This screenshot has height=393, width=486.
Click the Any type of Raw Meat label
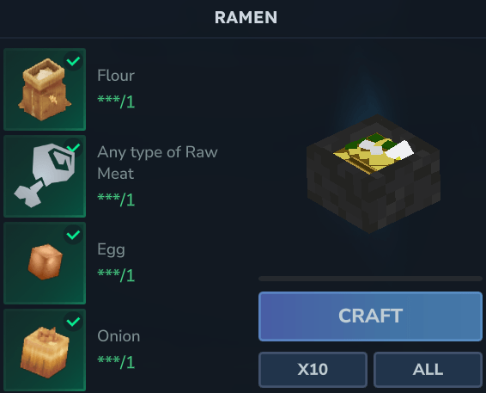coord(157,163)
